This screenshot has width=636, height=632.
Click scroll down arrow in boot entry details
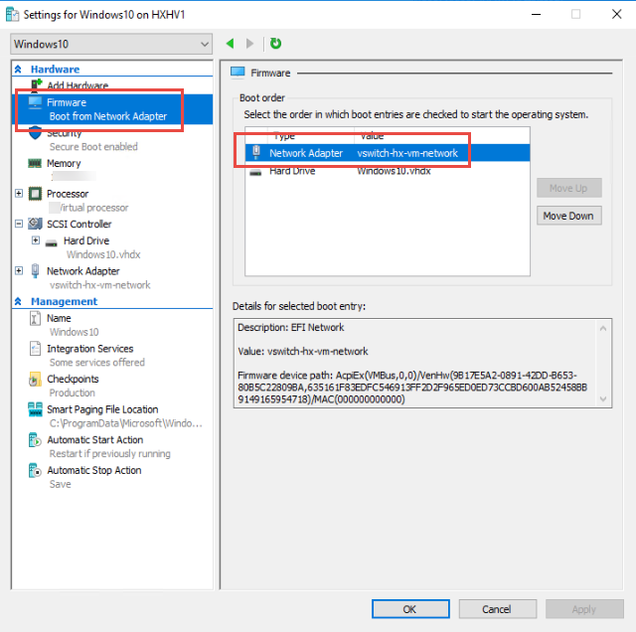603,399
